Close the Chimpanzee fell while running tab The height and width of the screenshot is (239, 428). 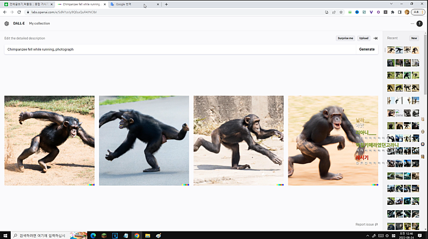[x=104, y=4]
